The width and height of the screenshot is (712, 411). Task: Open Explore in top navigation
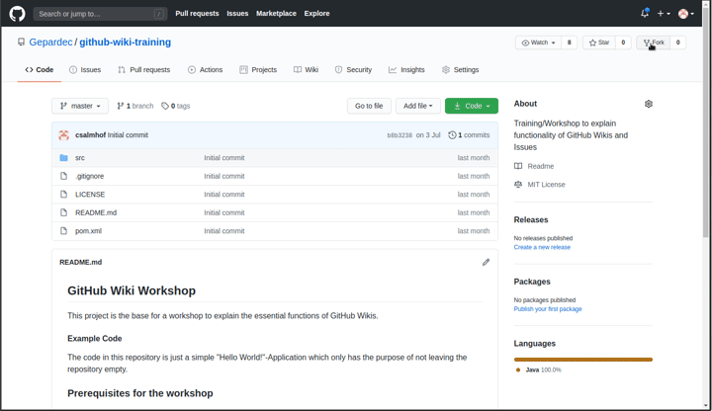317,14
